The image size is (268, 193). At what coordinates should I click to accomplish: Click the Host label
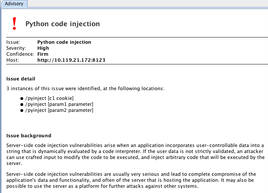(13, 60)
